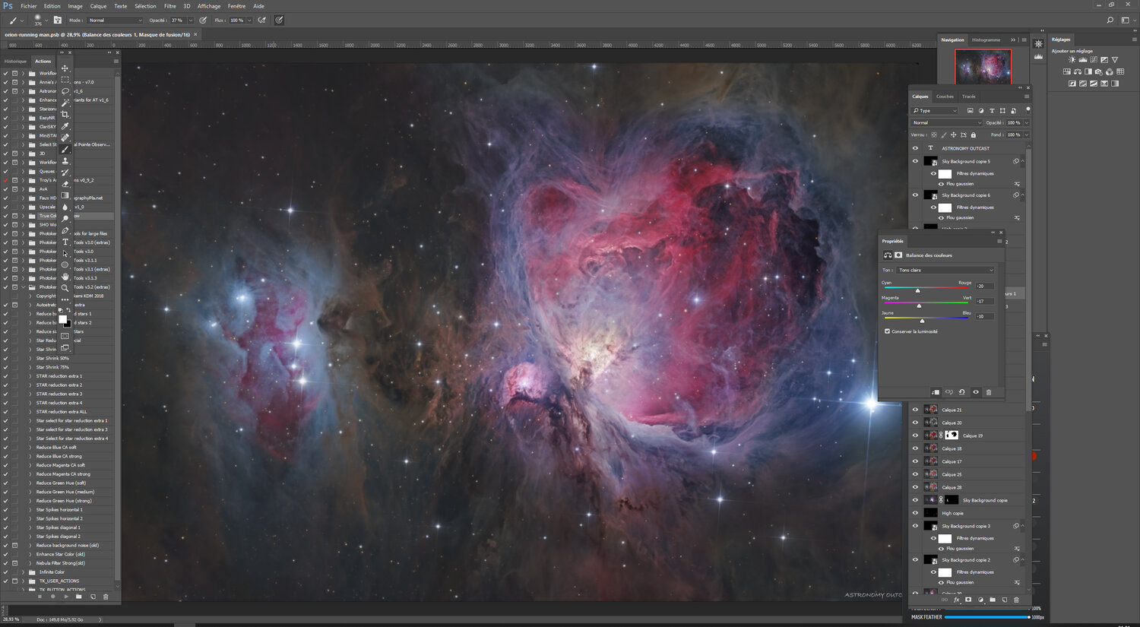Screen dimensions: 1140x627
Task: Select the STAR reduction extra 1 action
Action: [59, 376]
